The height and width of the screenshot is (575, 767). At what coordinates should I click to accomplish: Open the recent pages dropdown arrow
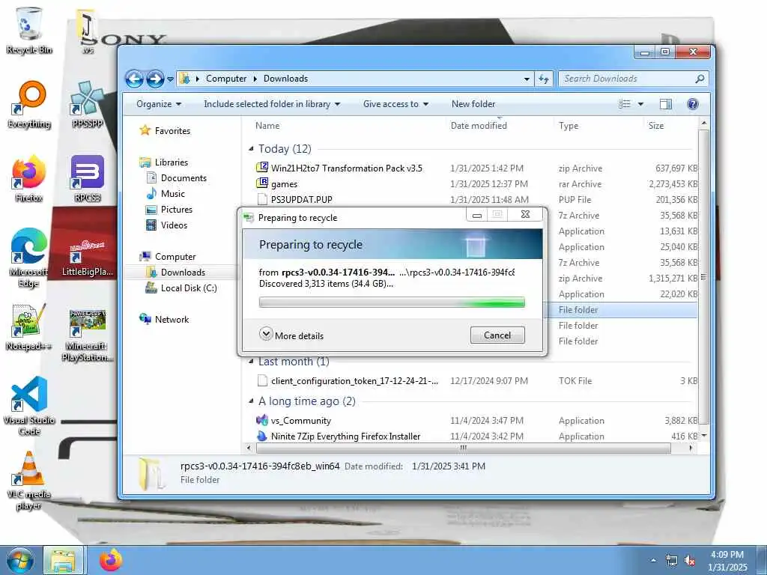click(170, 79)
